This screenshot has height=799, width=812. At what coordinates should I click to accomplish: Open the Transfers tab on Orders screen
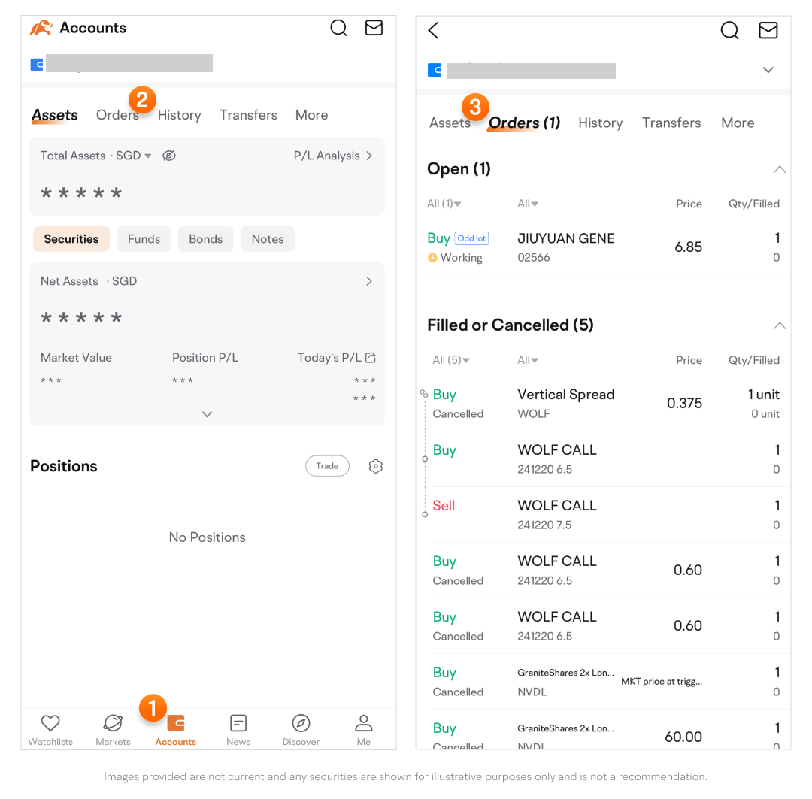[x=671, y=123]
